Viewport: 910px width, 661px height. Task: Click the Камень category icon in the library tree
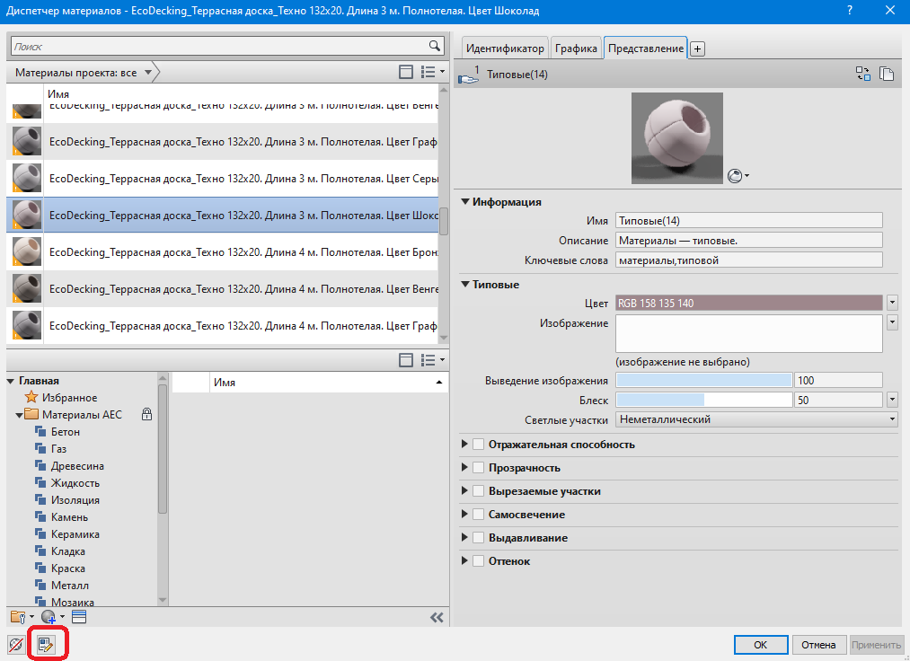[x=40, y=516]
